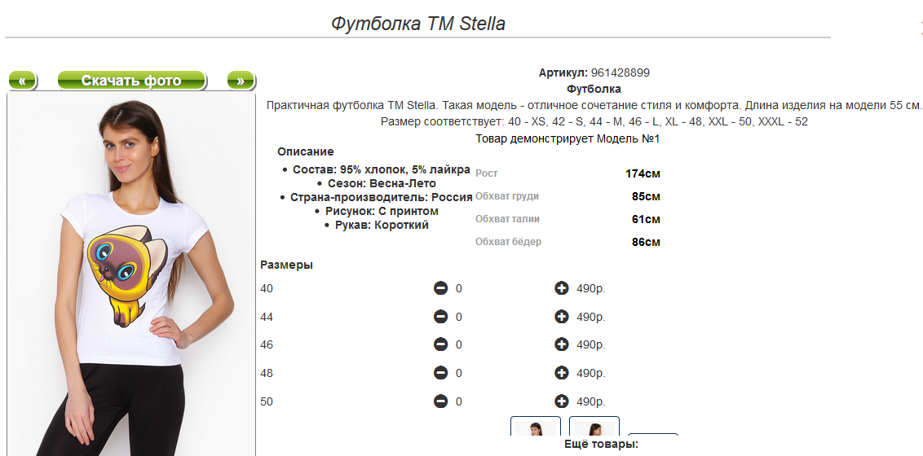Click the Скачать фото button
Screen dimensions: 923x456
132,81
